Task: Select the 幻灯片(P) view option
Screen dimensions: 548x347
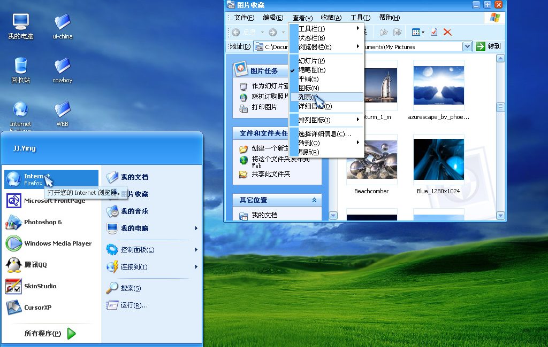Action: (326, 61)
